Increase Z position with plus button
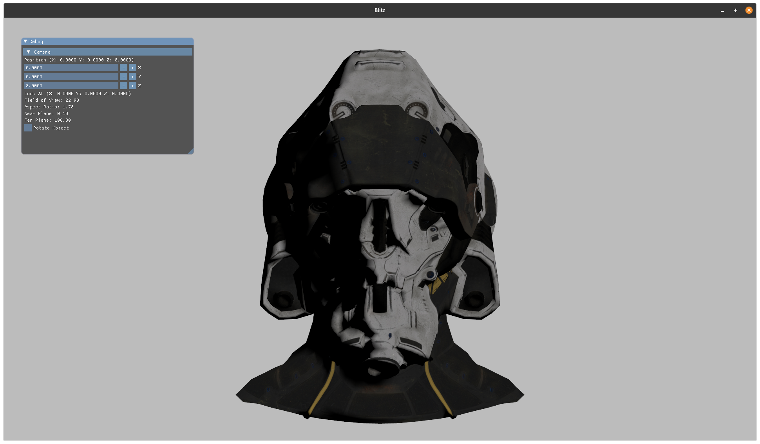This screenshot has width=760, height=444. (x=132, y=86)
